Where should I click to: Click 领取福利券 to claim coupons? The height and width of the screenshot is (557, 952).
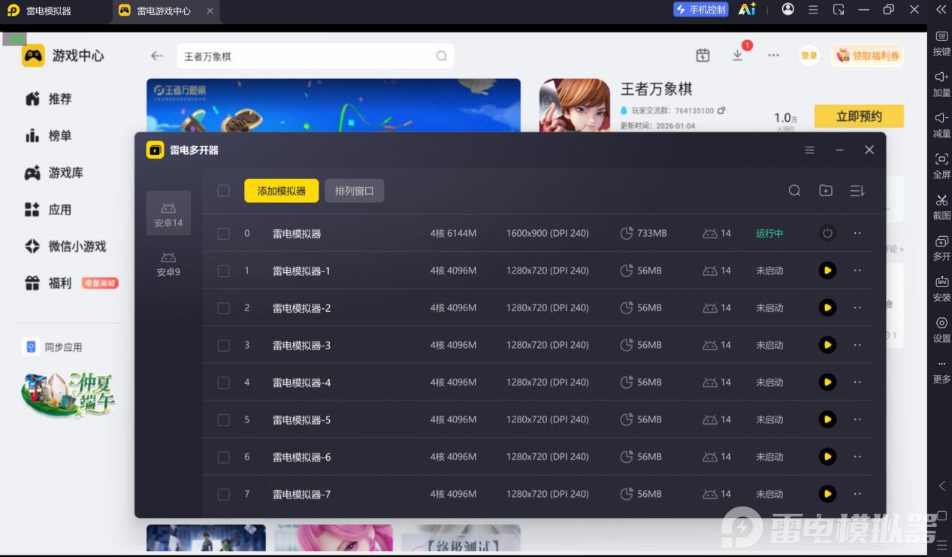click(867, 56)
